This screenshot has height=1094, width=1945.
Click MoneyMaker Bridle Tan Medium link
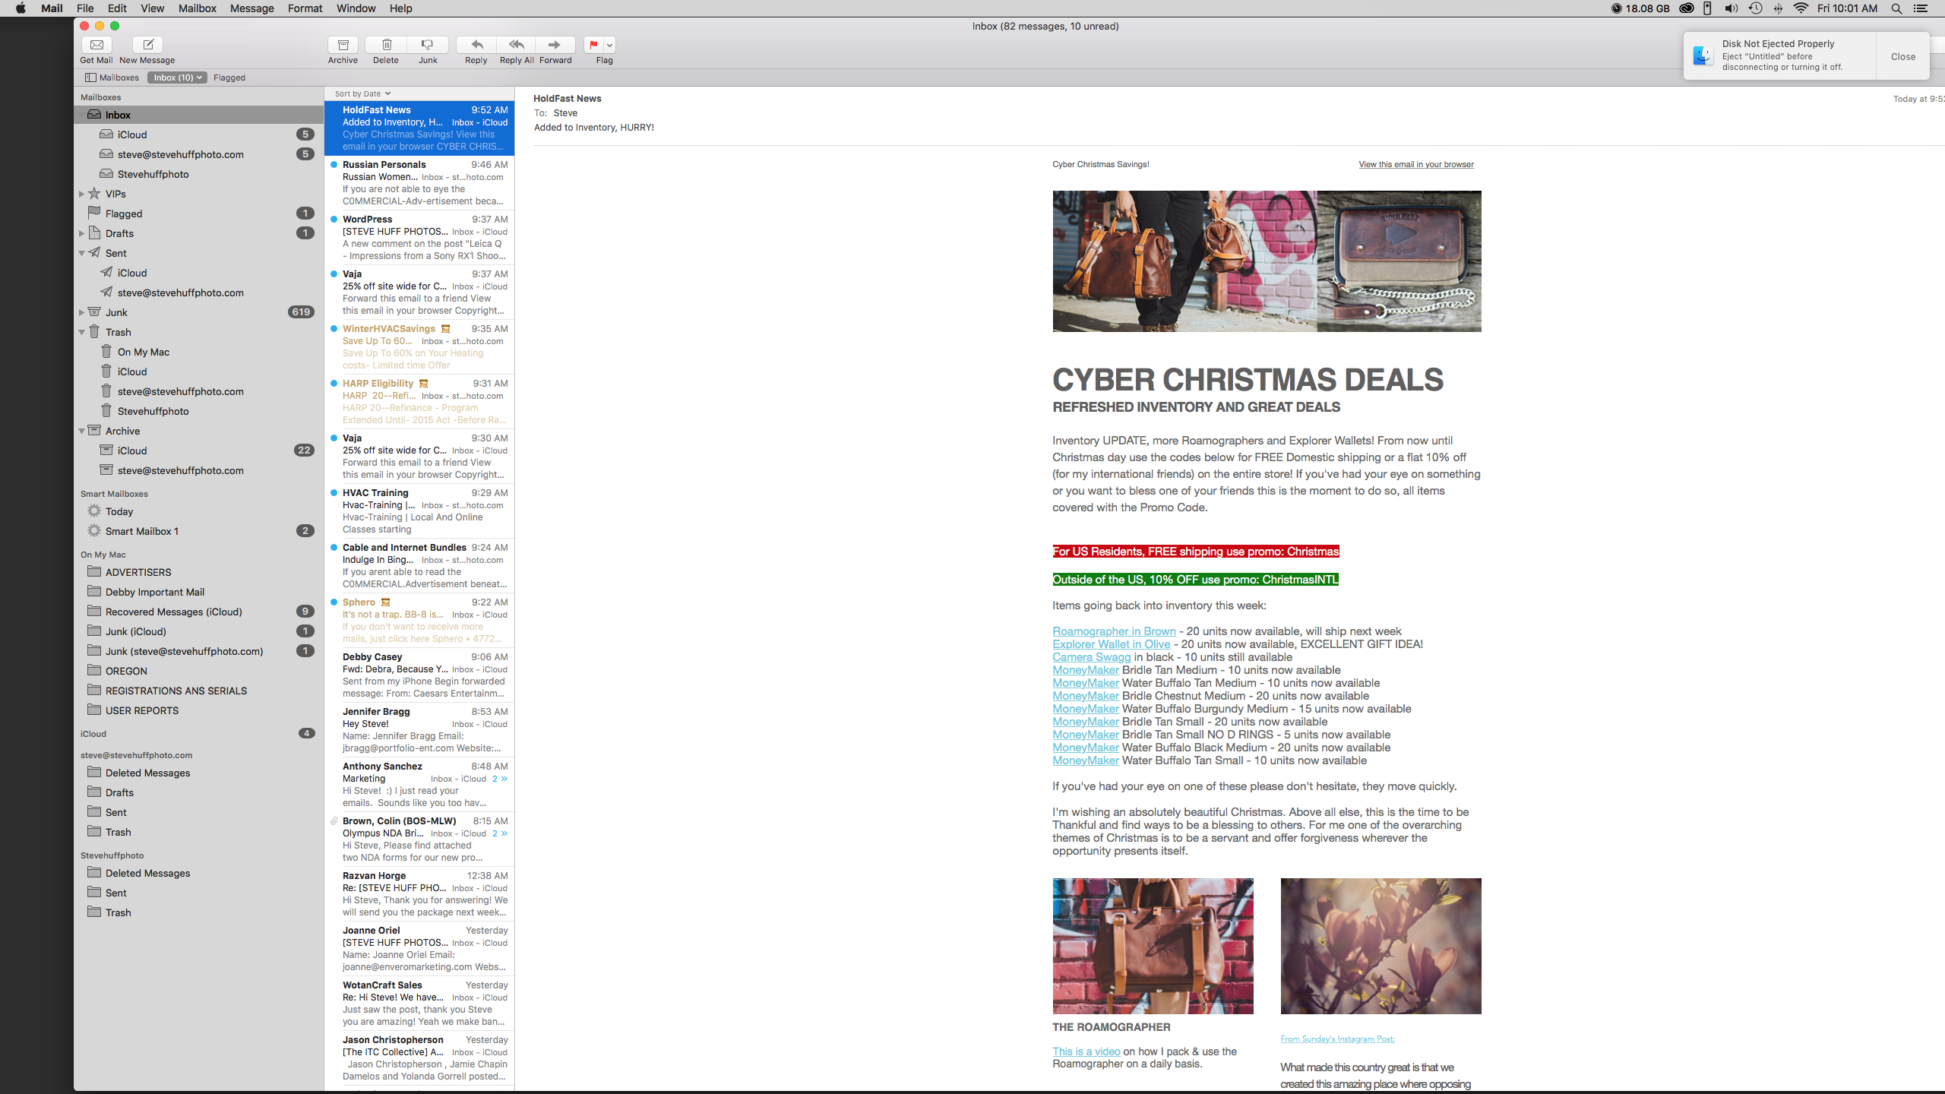(1086, 670)
